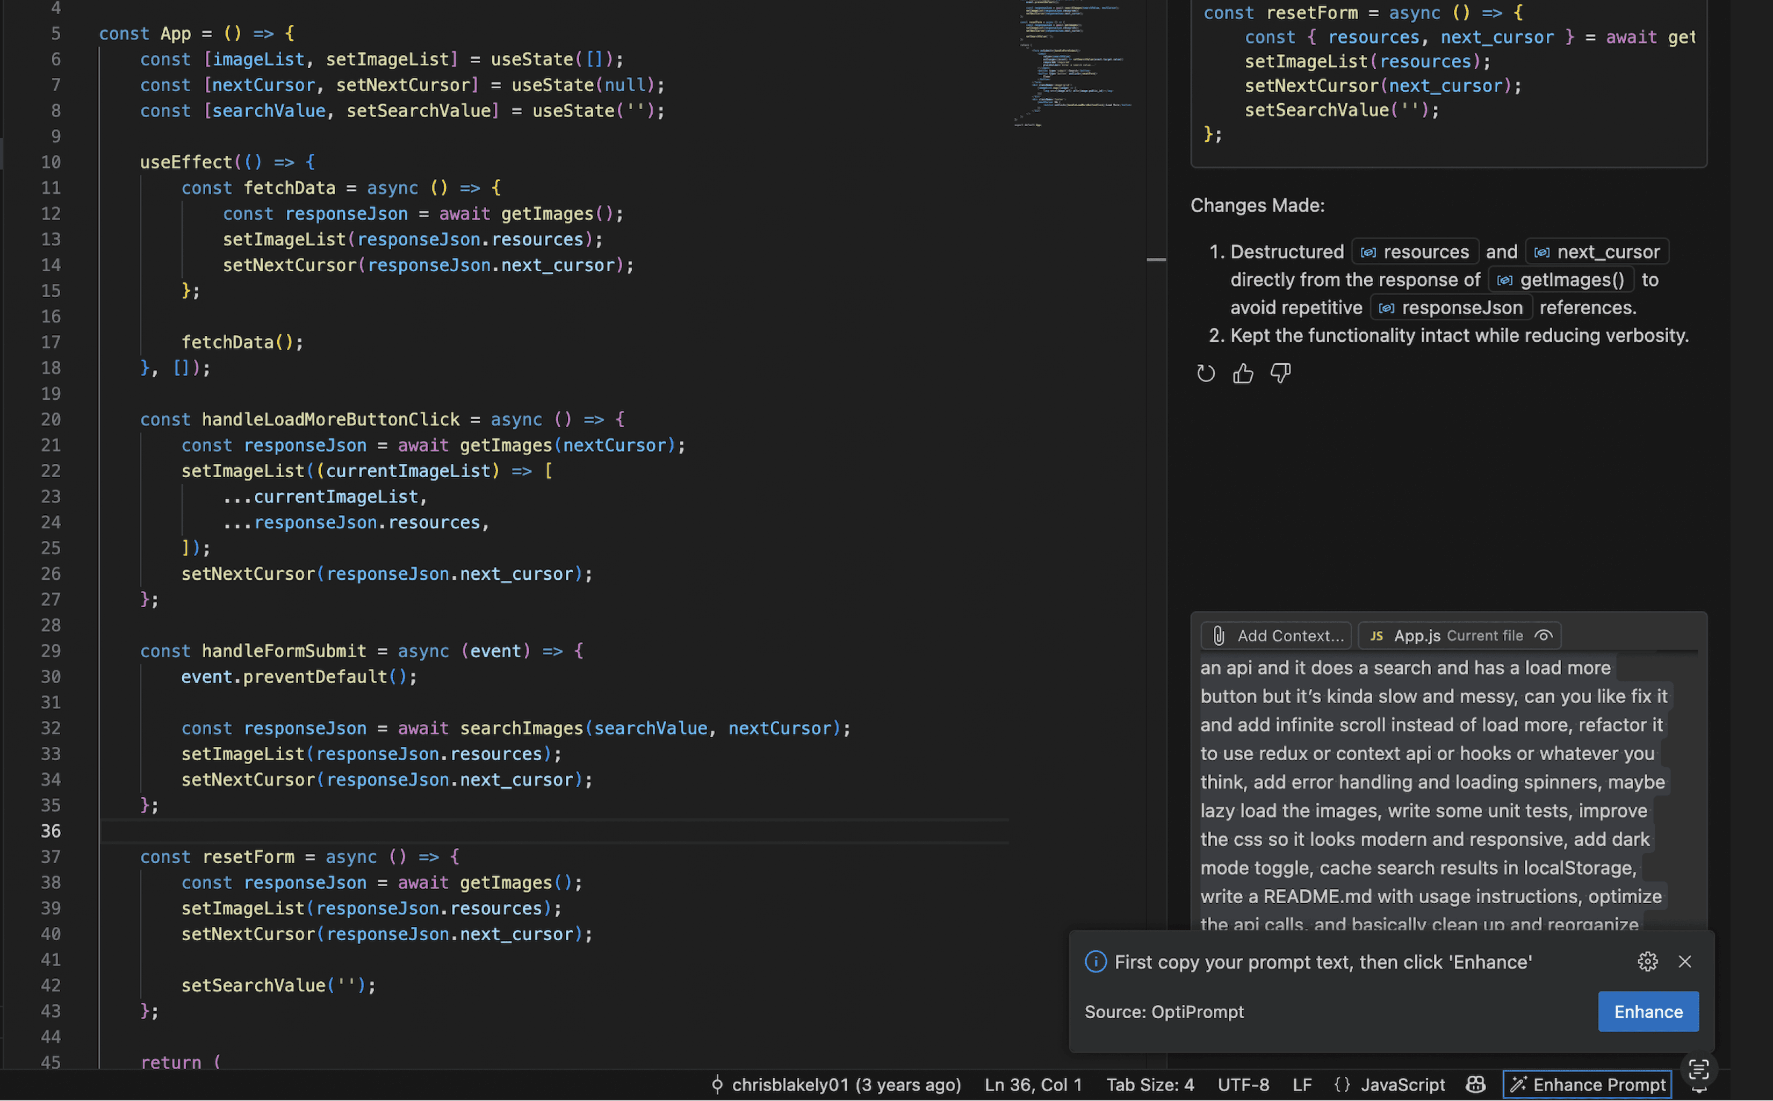Click the git blame author icon near chrisblakely01
Image resolution: width=1773 pixels, height=1101 pixels.
point(717,1084)
